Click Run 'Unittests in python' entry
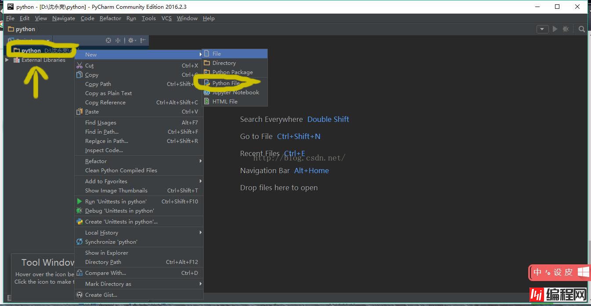The height and width of the screenshot is (306, 591). 116,201
